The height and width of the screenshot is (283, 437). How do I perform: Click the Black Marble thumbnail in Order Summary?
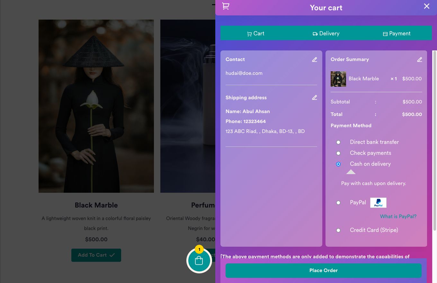[x=338, y=79]
